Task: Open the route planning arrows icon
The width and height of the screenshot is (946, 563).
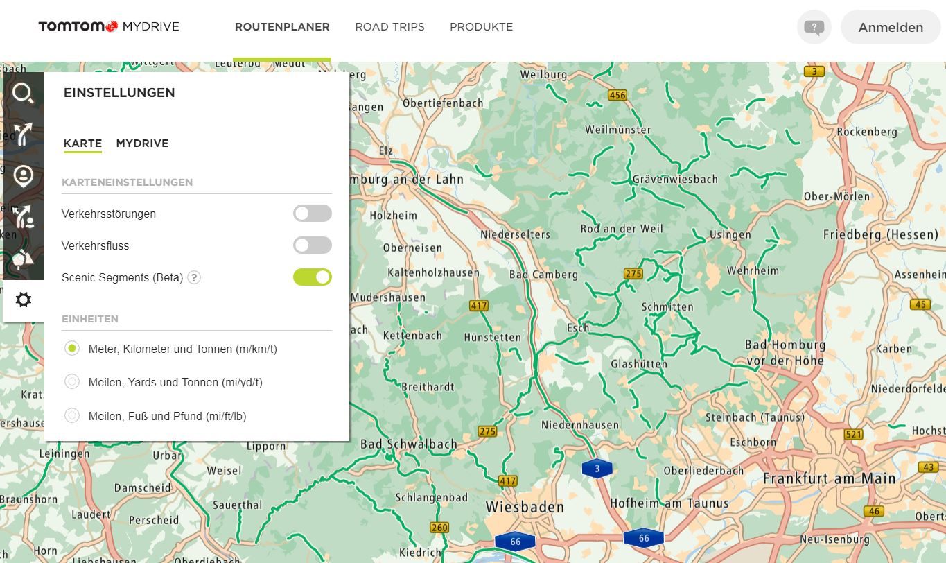Action: point(23,135)
